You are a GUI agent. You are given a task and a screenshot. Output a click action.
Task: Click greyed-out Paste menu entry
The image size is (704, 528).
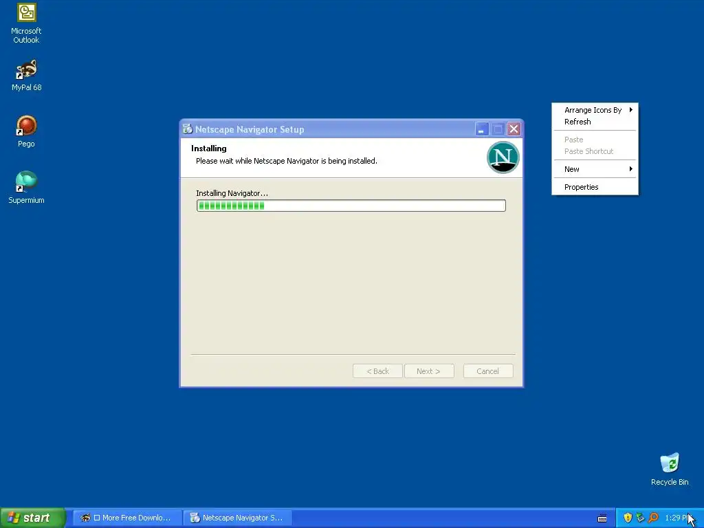(x=595, y=140)
